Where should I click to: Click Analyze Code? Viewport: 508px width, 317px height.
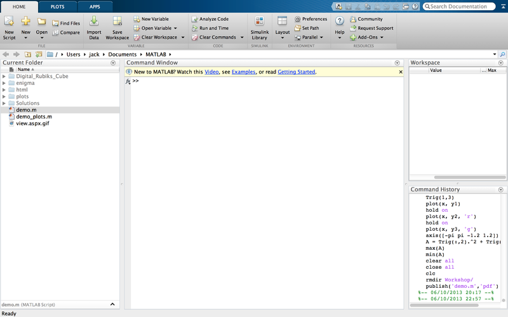tap(210, 19)
